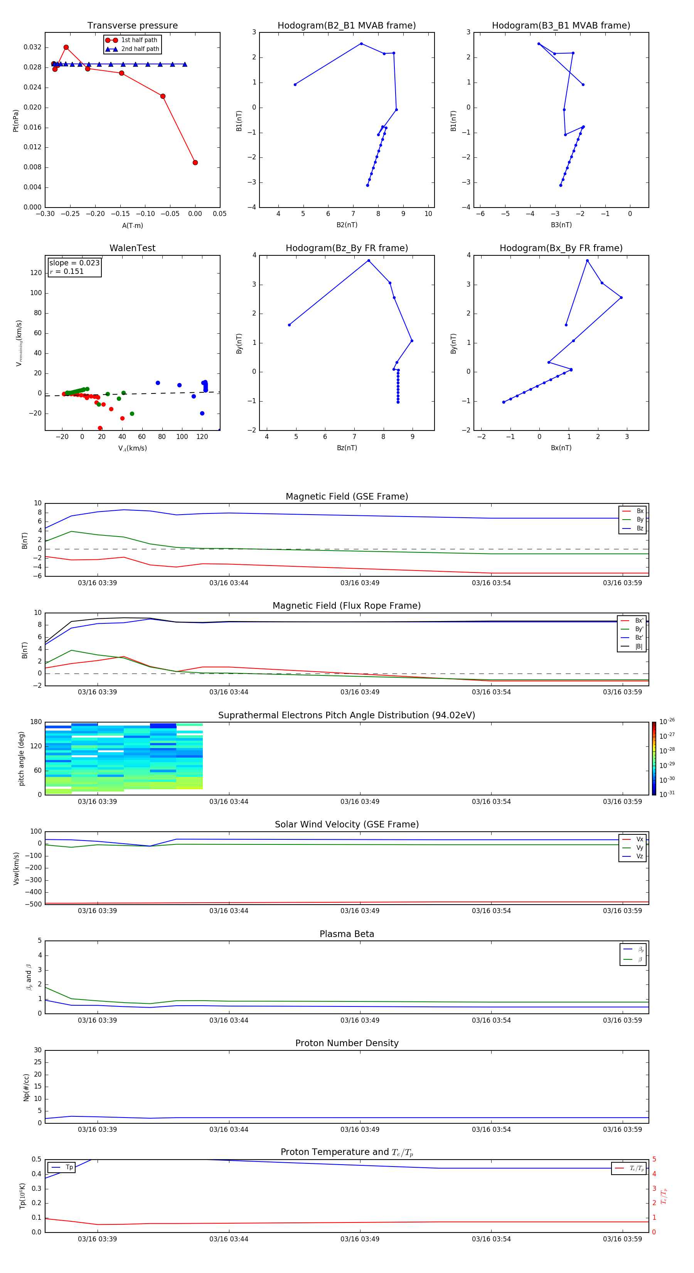Click the 'r = 0.151' annotation
This screenshot has width=694, height=1273.
tap(67, 271)
